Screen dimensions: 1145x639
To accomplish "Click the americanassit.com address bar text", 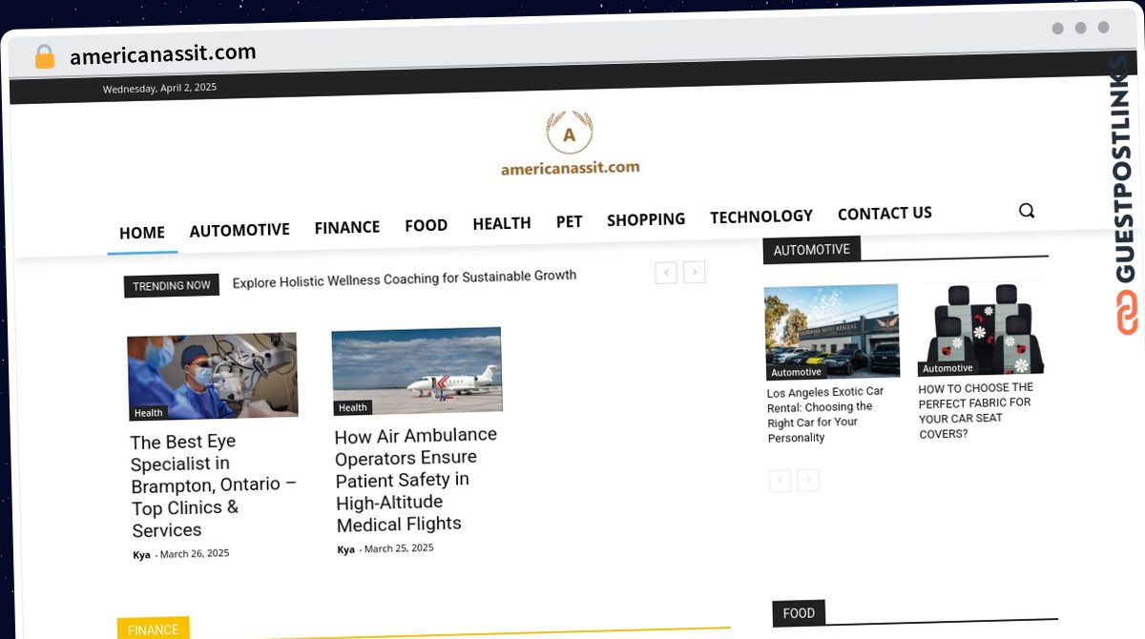I will click(x=163, y=54).
